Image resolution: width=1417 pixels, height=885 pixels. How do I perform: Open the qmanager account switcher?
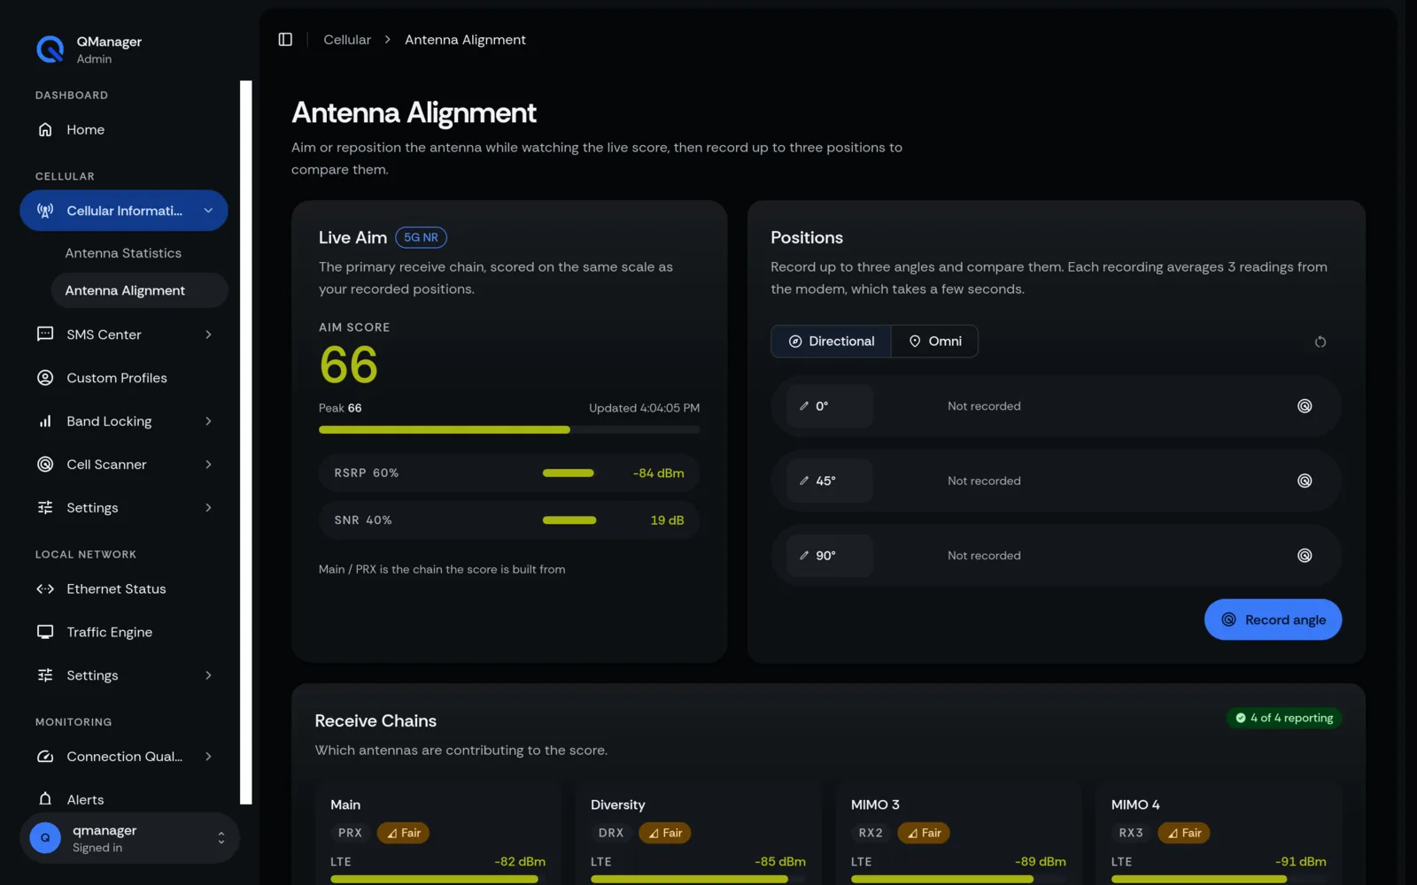pyautogui.click(x=129, y=838)
